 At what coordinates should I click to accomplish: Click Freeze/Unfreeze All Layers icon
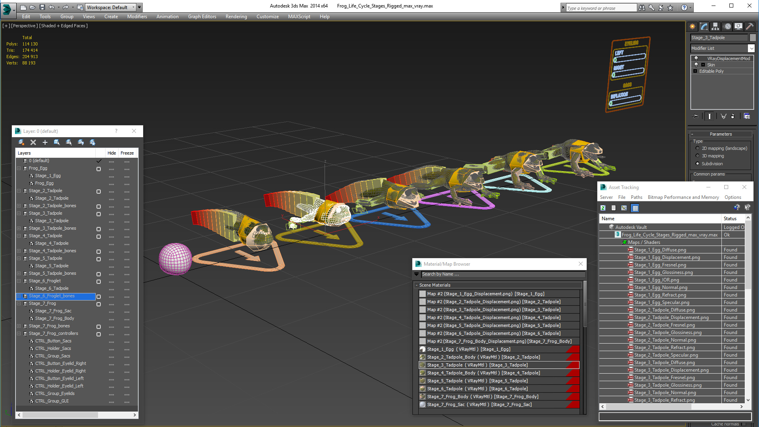pos(93,142)
